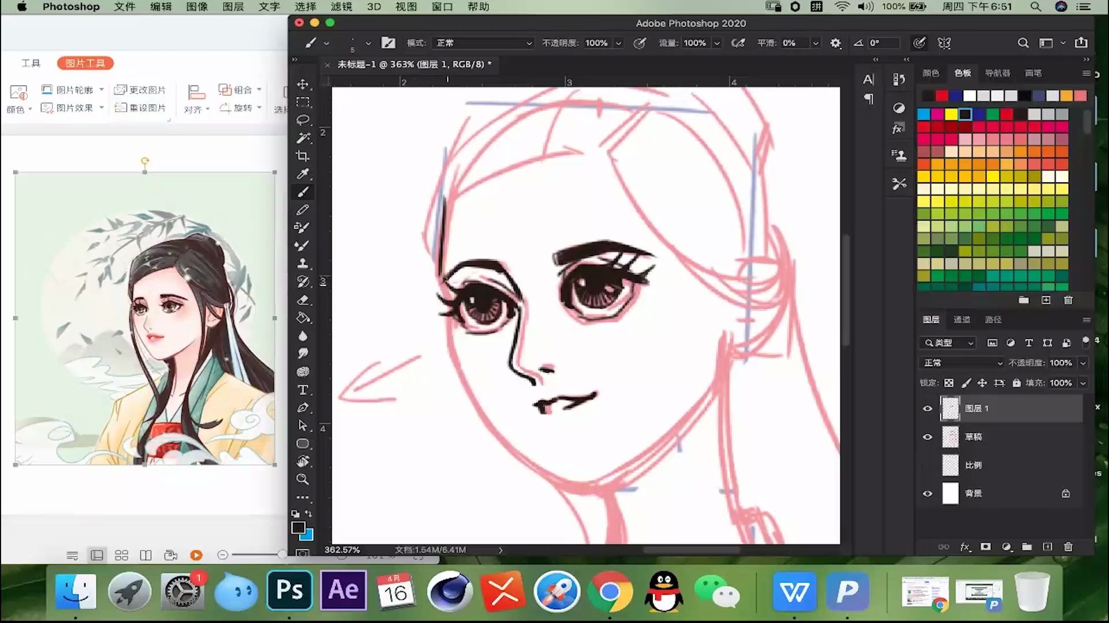Switch to the 通道 tab
This screenshot has height=623, width=1109.
pos(962,320)
